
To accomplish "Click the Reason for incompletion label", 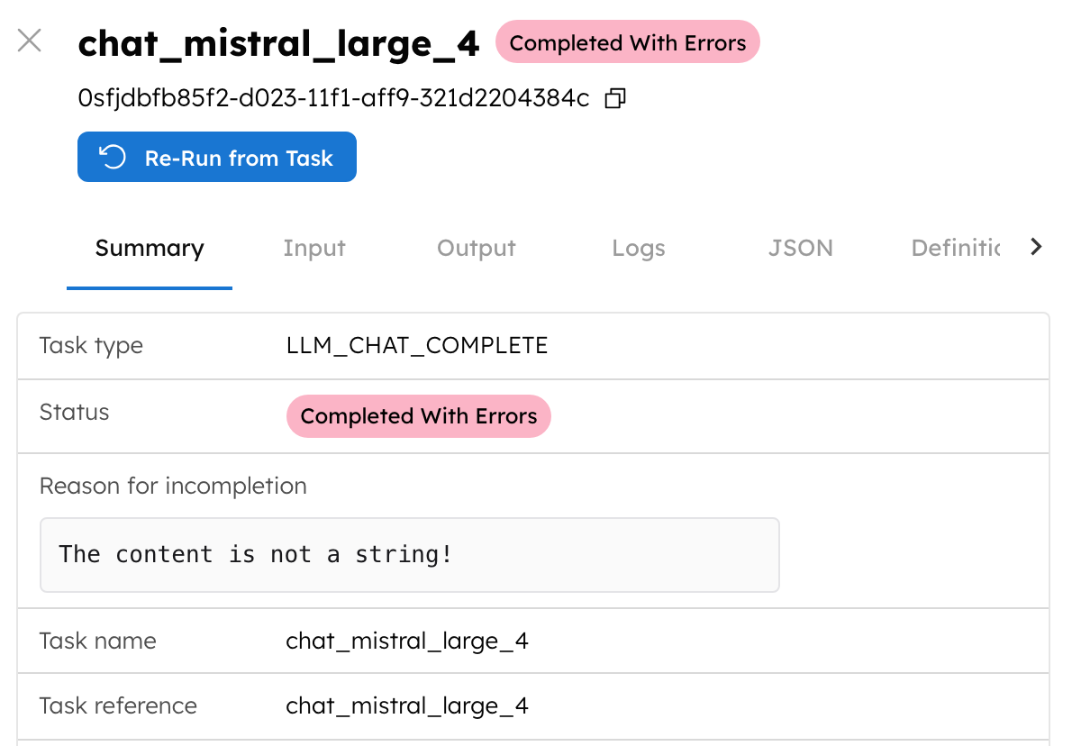I will tap(173, 487).
